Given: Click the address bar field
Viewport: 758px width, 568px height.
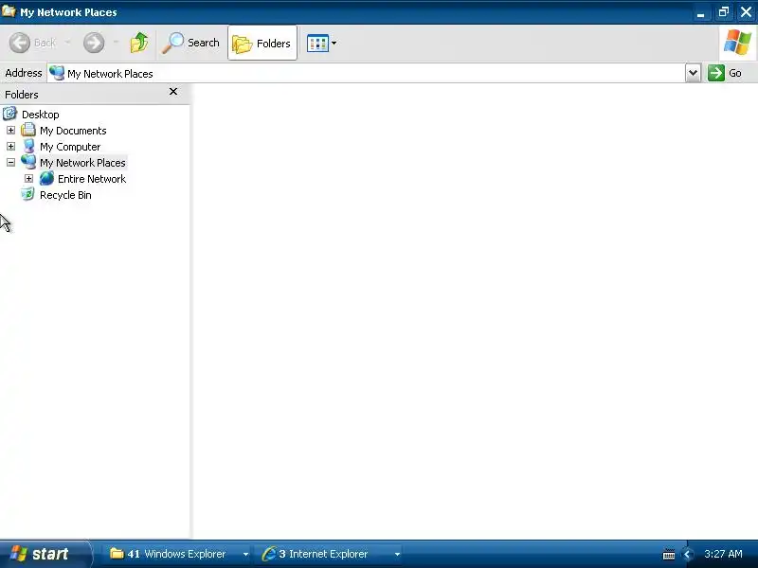Looking at the screenshot, I should click(367, 74).
